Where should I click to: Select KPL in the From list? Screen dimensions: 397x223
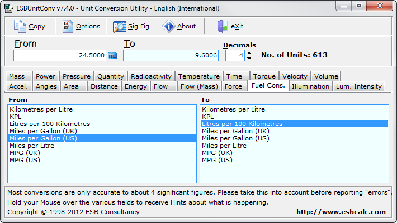pos(102,117)
